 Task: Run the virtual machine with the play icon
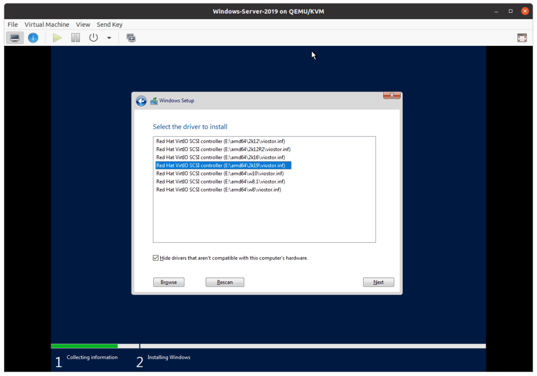tap(57, 38)
